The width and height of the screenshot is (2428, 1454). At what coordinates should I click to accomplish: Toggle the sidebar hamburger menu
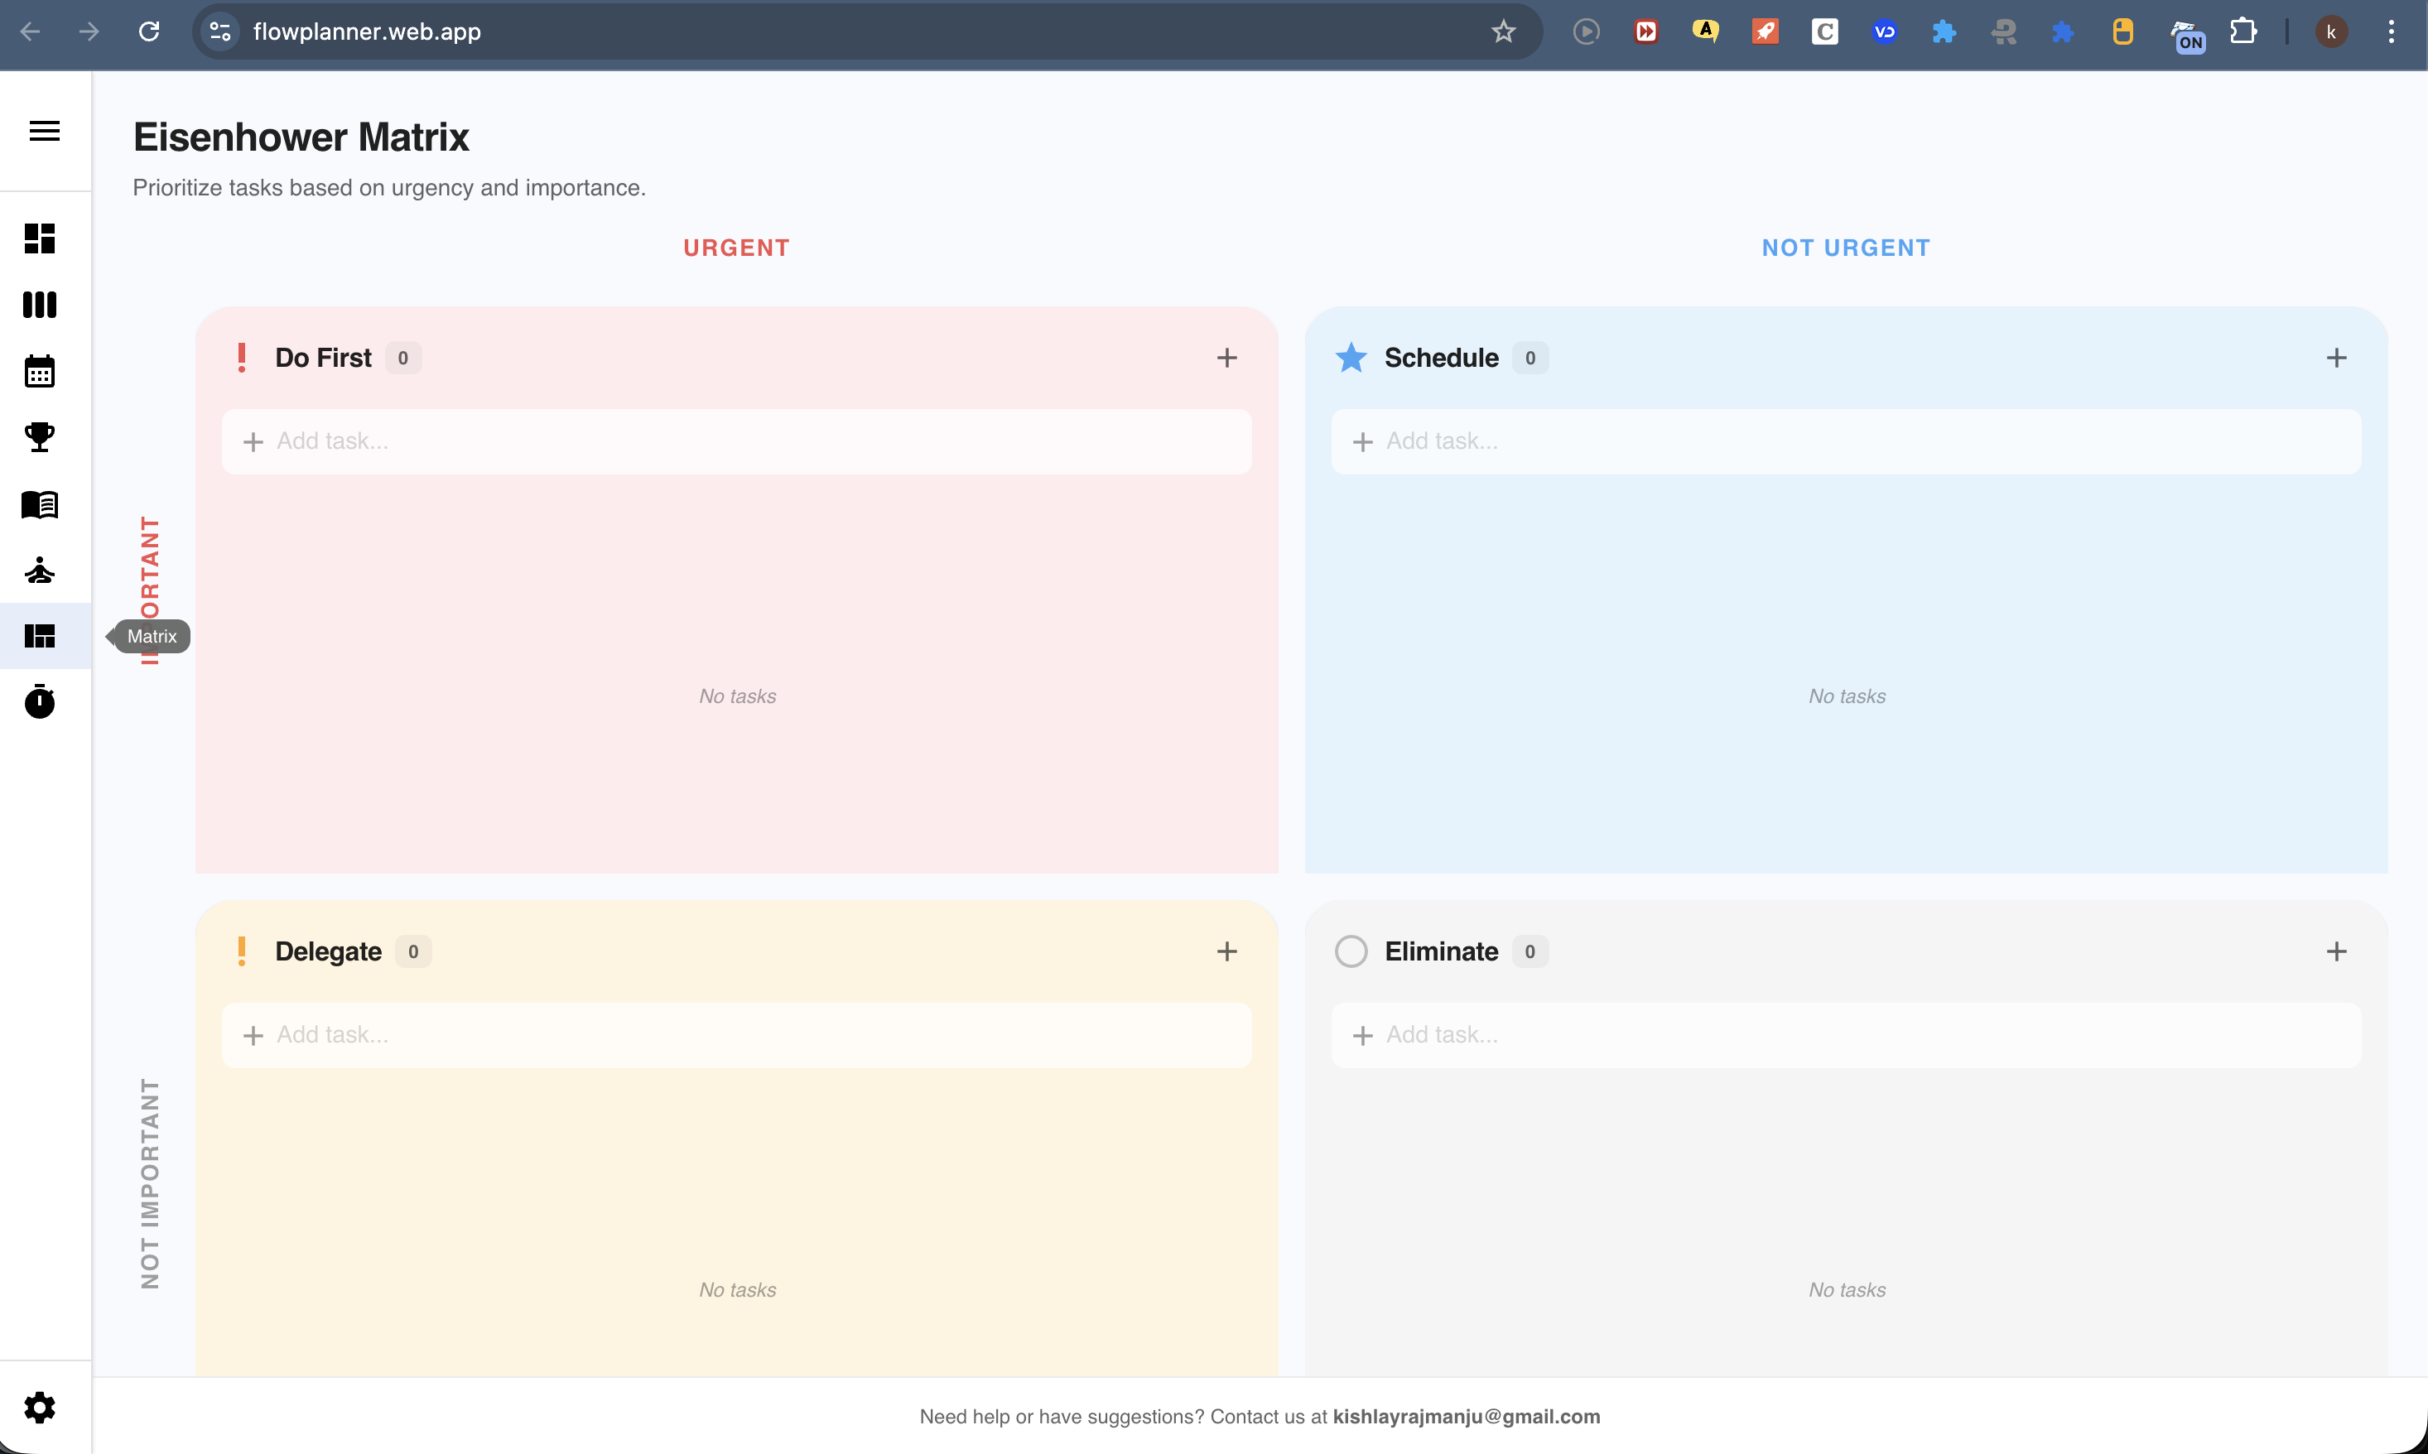pos(43,130)
